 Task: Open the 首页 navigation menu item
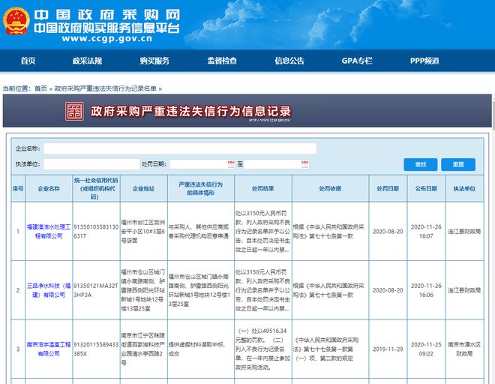28,61
